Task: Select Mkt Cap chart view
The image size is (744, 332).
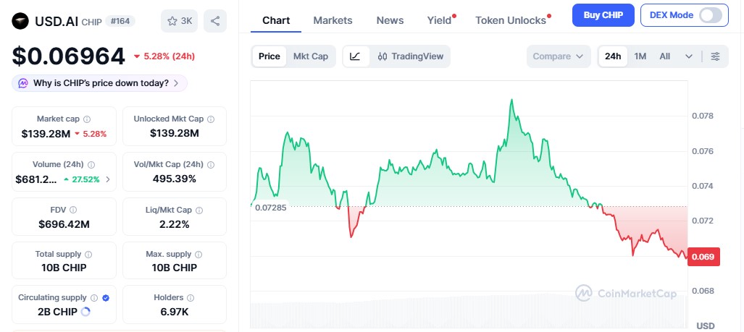Action: point(310,56)
